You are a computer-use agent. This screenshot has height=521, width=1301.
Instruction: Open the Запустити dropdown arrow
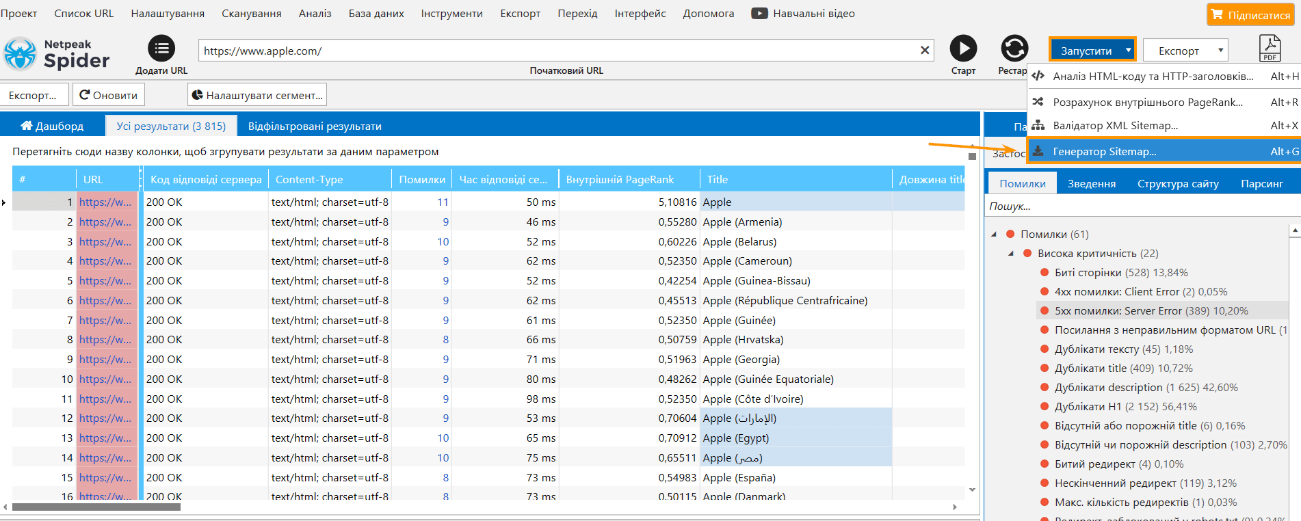coord(1128,50)
